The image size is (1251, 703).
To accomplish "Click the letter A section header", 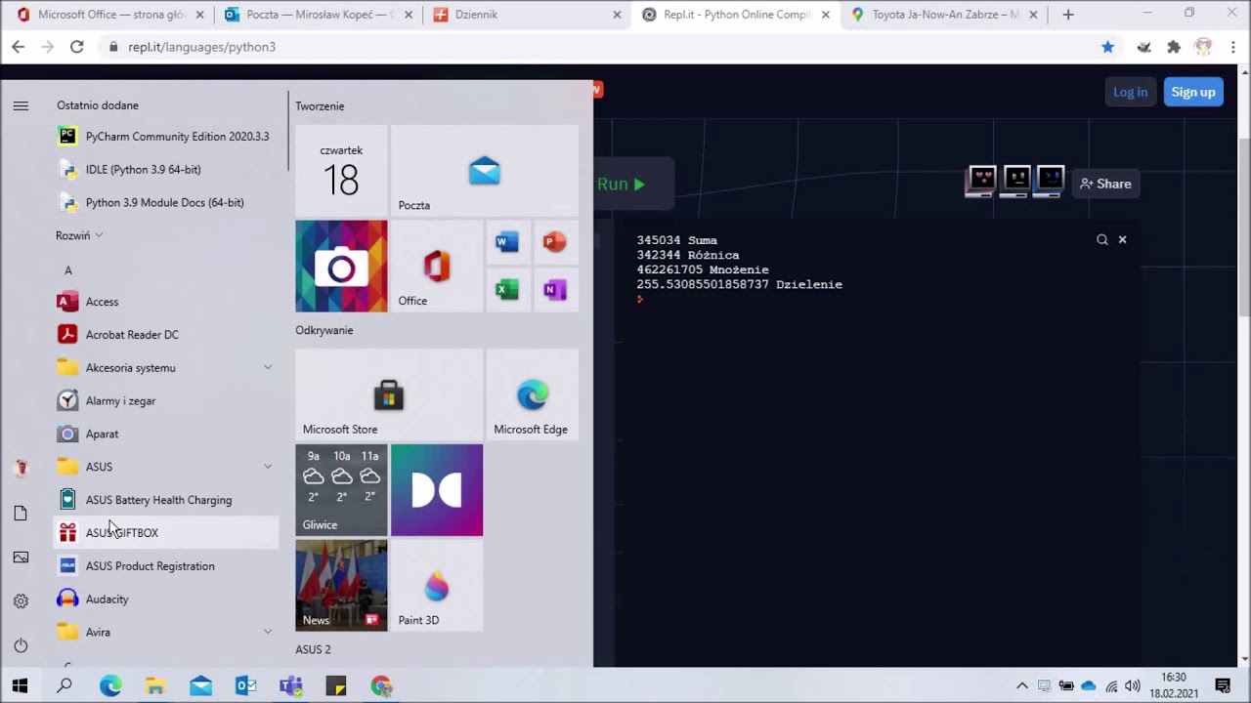I will pyautogui.click(x=68, y=270).
